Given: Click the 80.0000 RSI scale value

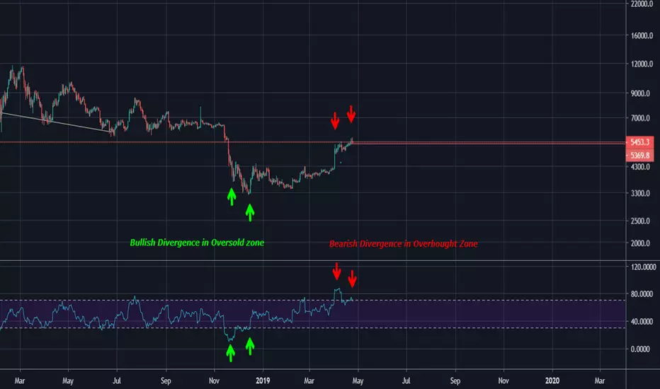Looking at the screenshot, I should (643, 294).
